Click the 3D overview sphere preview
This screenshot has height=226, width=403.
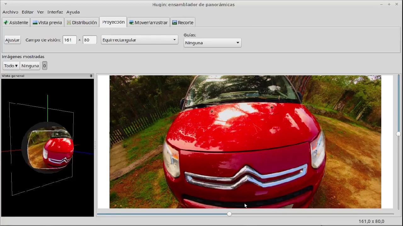point(48,148)
